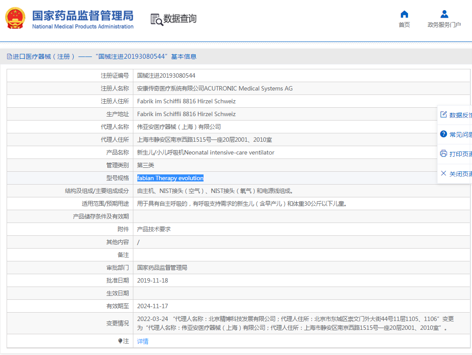Click the 有效期至 row label
472x355 pixels.
(117, 306)
